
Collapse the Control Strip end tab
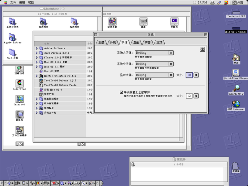pyautogui.click(x=102, y=183)
